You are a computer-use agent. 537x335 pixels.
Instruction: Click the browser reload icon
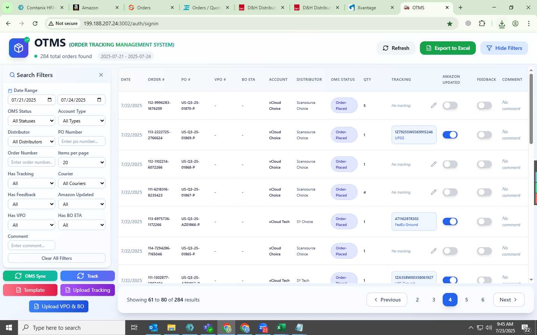(35, 23)
